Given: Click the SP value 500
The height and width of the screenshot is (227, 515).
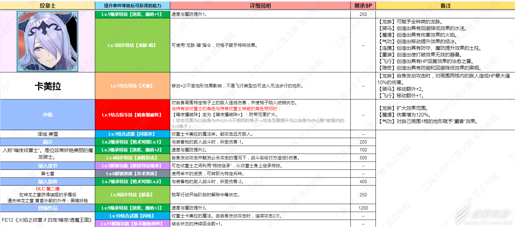Looking at the screenshot, I should (363, 158).
